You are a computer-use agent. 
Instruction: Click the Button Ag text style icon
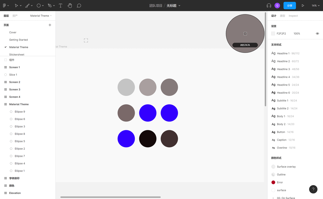[273, 132]
